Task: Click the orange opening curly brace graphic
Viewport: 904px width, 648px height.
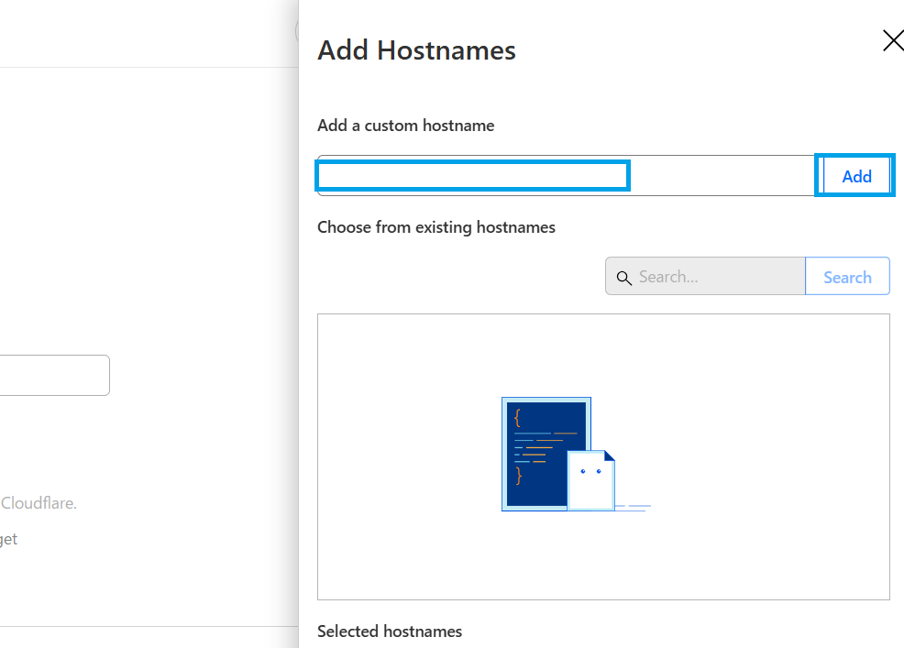Action: coord(518,418)
